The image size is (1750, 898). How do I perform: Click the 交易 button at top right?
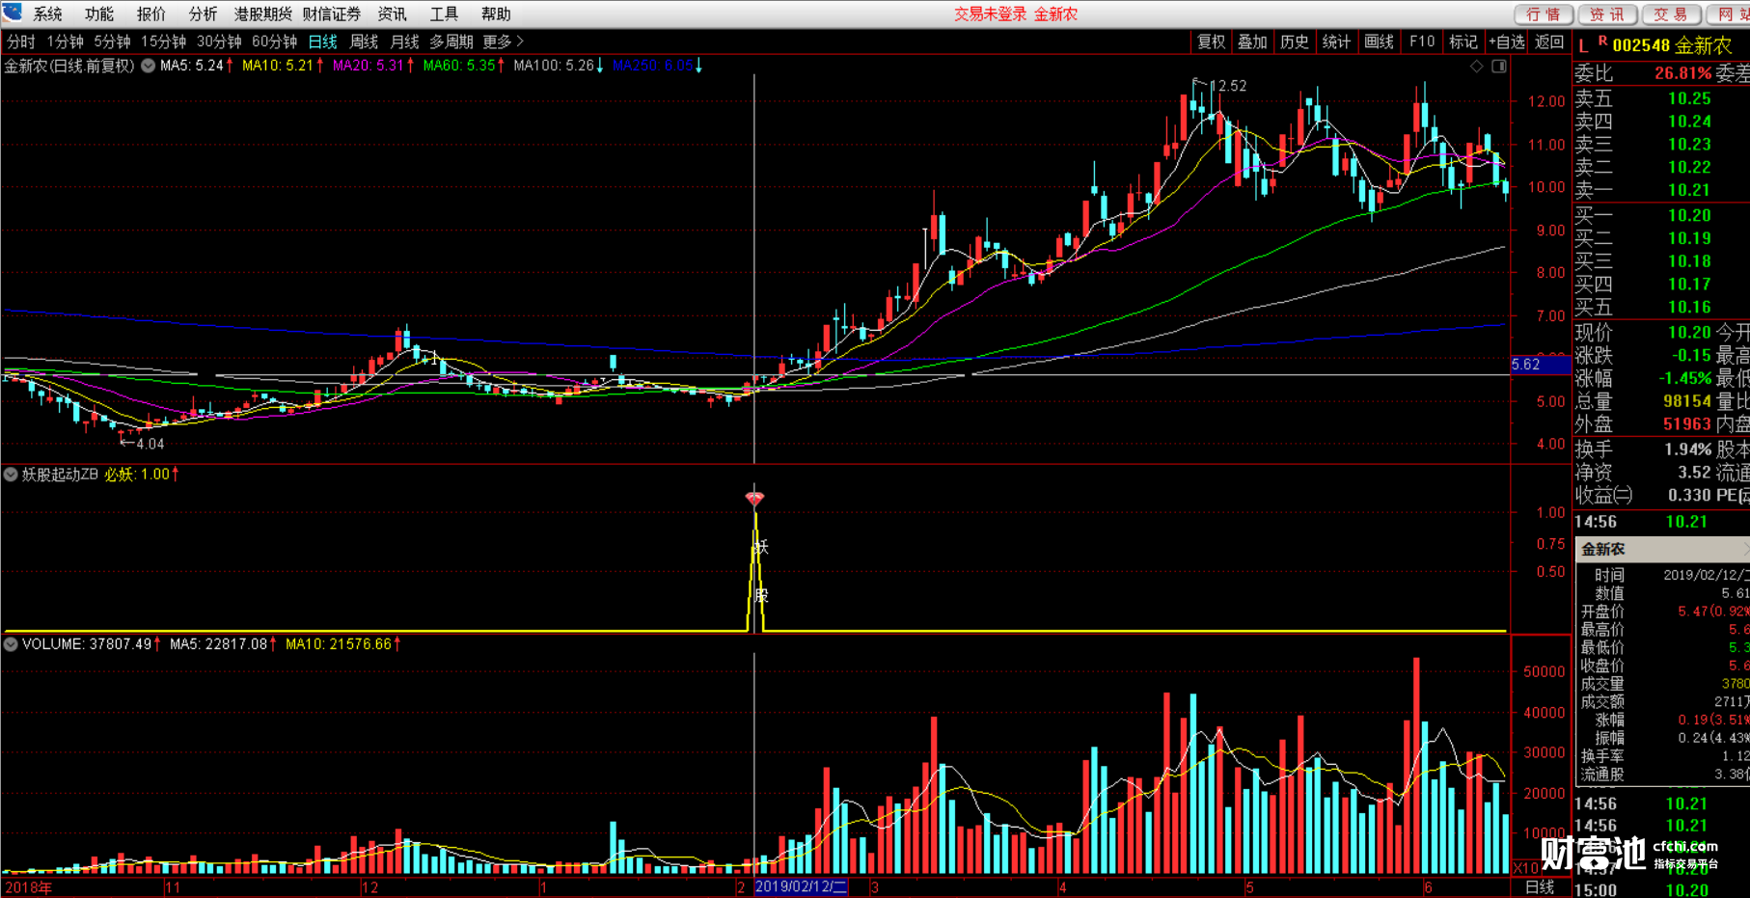pyautogui.click(x=1671, y=14)
